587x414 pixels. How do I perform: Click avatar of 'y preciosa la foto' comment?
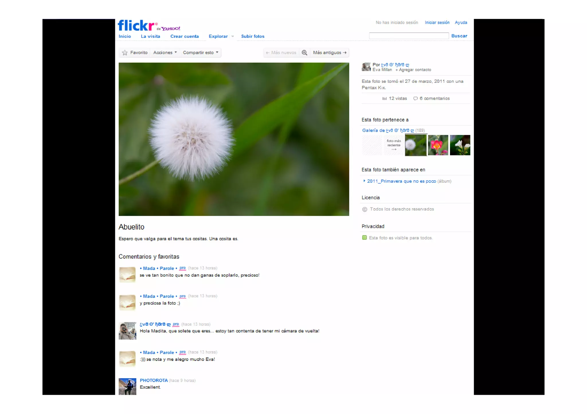[x=127, y=302]
